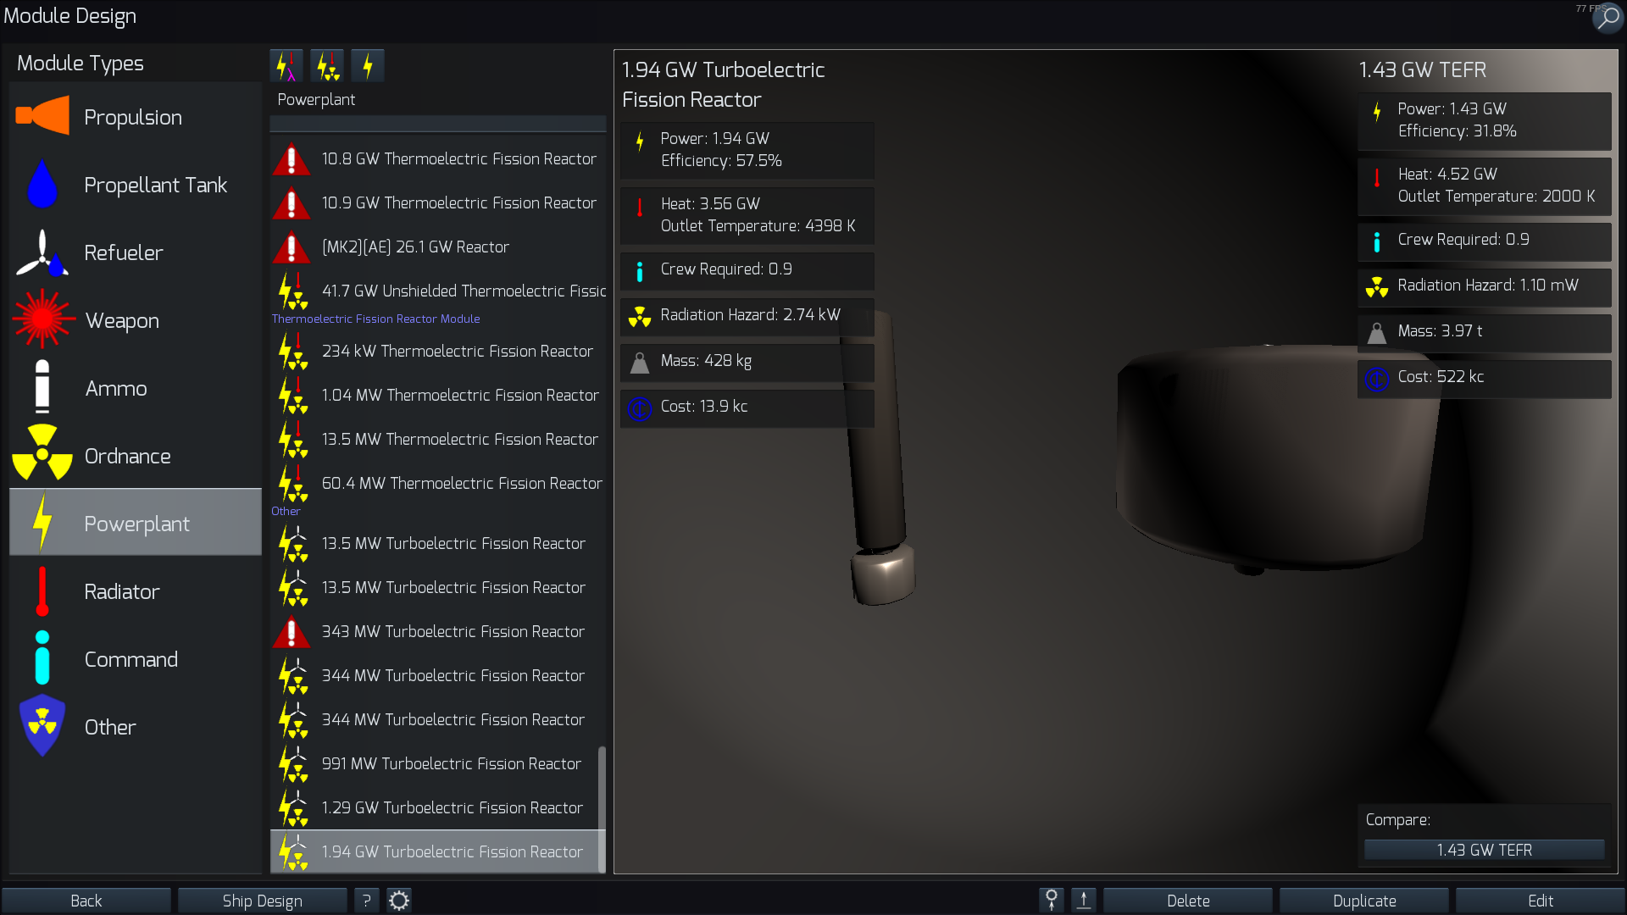This screenshot has width=1627, height=915.
Task: Click the upload arrow icon
Action: (x=1084, y=901)
